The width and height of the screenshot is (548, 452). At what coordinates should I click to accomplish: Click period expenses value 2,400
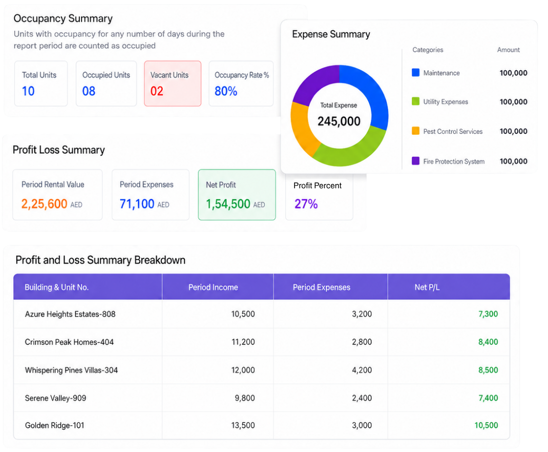(x=362, y=398)
